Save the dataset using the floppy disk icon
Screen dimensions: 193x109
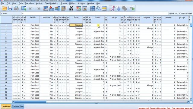(x=10, y=8)
